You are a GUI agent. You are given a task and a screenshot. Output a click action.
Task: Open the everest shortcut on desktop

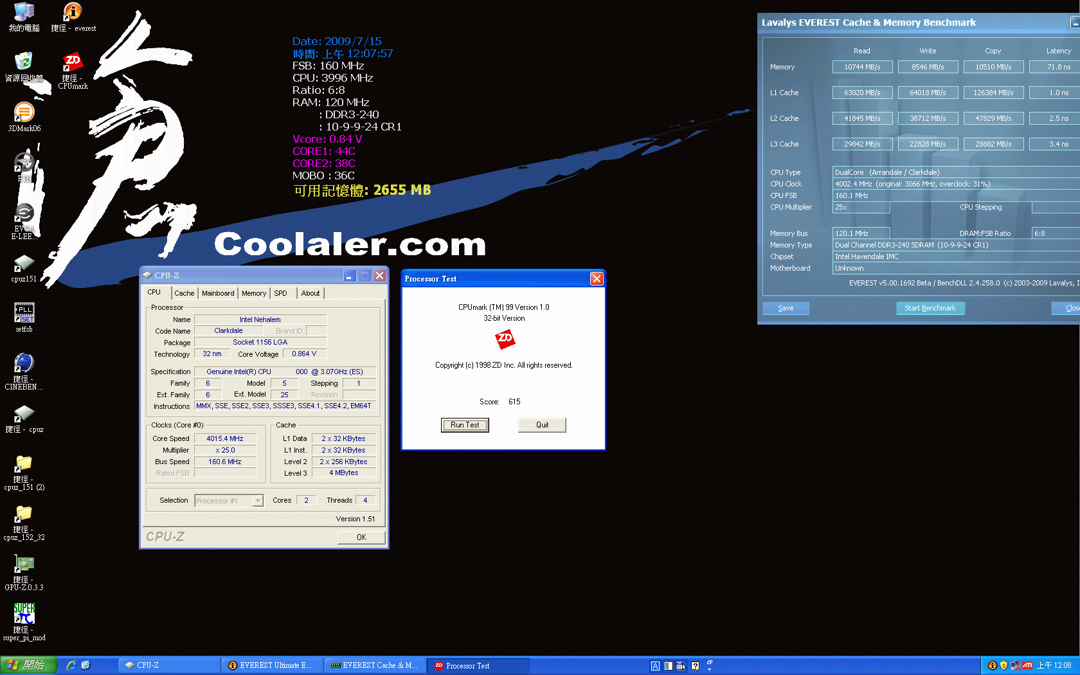[x=73, y=17]
